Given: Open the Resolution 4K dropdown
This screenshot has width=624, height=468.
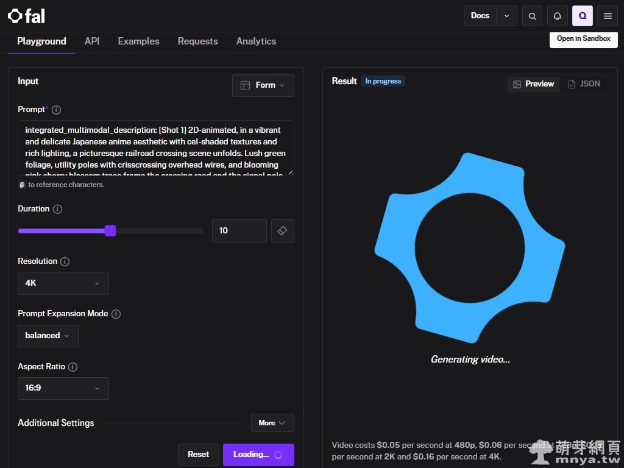Looking at the screenshot, I should (63, 283).
